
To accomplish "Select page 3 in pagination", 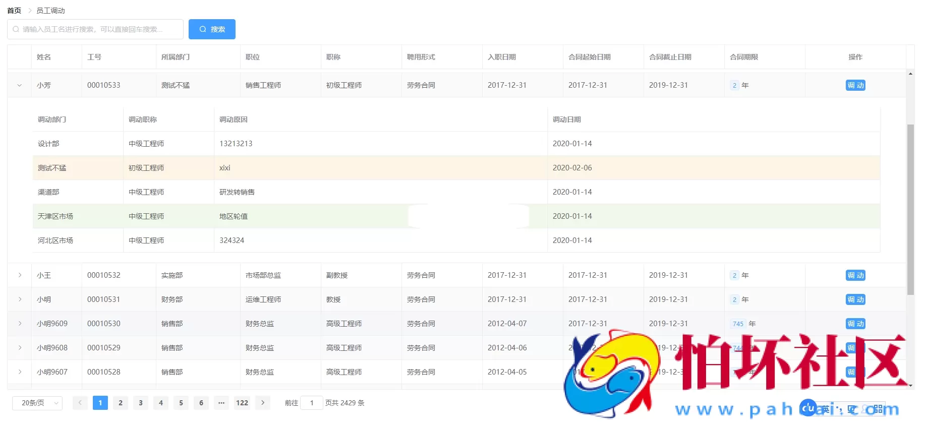I will coord(141,403).
